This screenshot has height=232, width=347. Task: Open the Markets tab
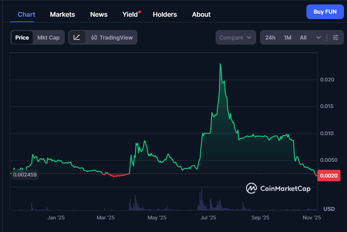pyautogui.click(x=62, y=14)
